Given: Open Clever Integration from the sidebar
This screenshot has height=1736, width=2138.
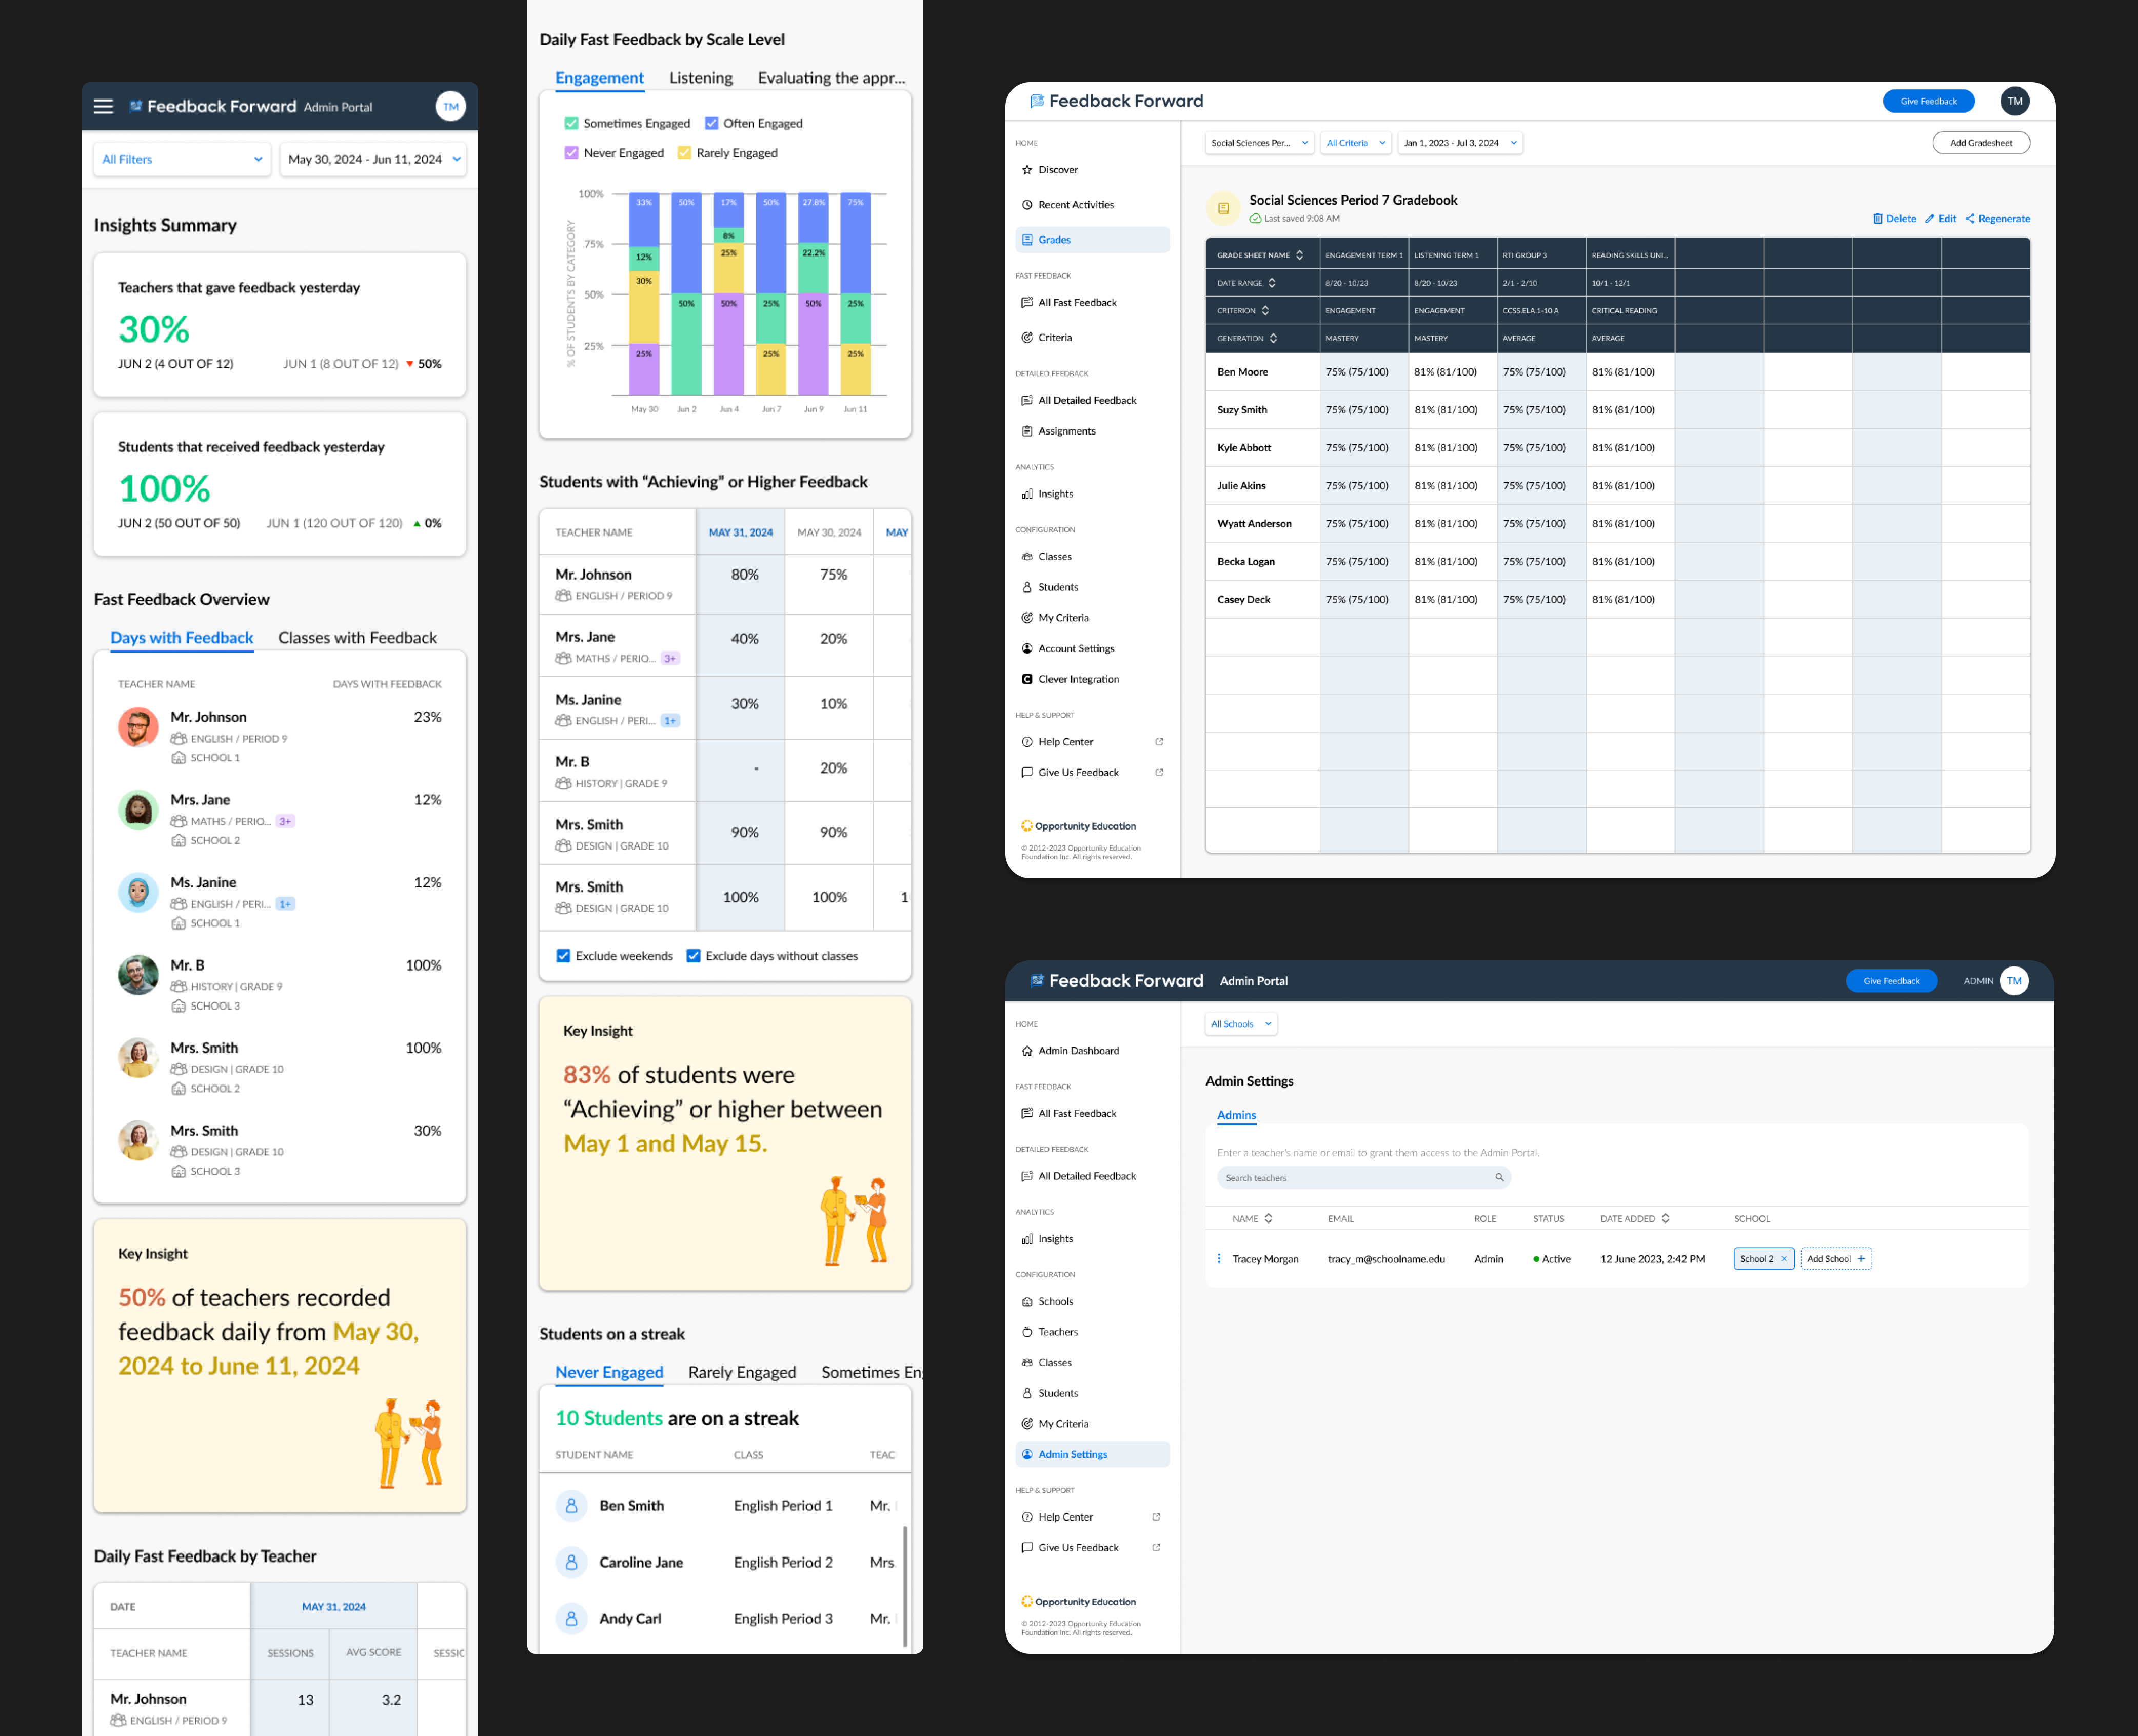Looking at the screenshot, I should 1078,679.
